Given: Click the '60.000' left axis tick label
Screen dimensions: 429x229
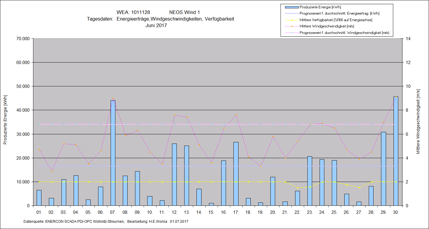Looking at the screenshot, I should coord(23,63).
